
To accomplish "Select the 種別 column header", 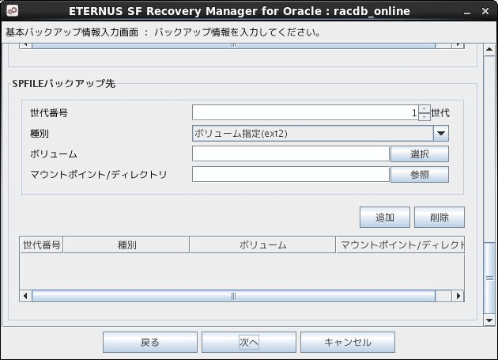I will click(126, 244).
